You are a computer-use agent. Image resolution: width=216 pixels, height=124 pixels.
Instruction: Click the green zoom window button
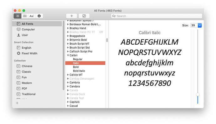(x=24, y=11)
